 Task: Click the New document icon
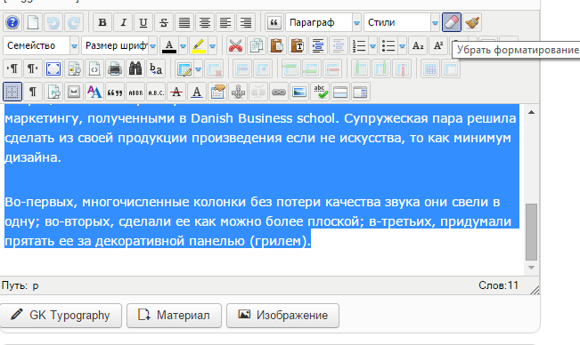coord(33,22)
